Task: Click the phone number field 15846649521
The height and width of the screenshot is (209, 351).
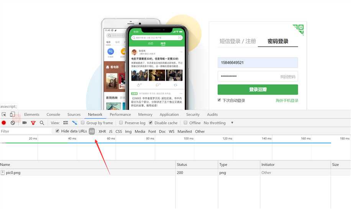Action: pyautogui.click(x=258, y=63)
